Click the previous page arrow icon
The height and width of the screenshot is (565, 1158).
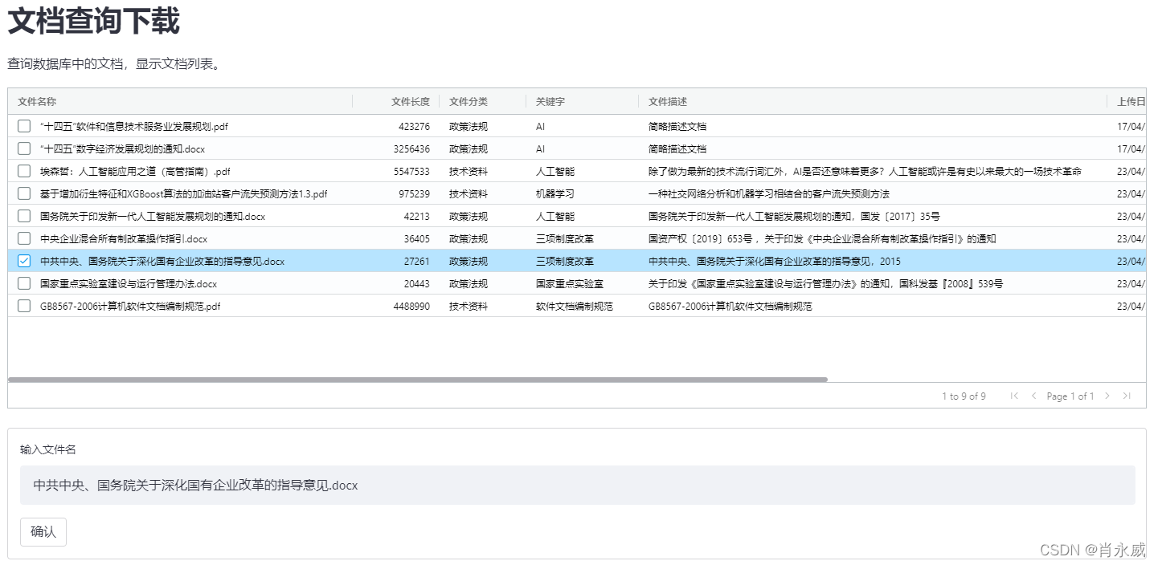tap(1034, 396)
